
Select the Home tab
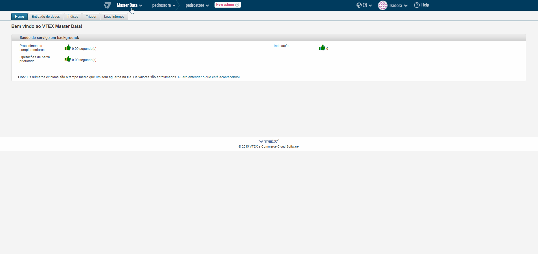19,16
